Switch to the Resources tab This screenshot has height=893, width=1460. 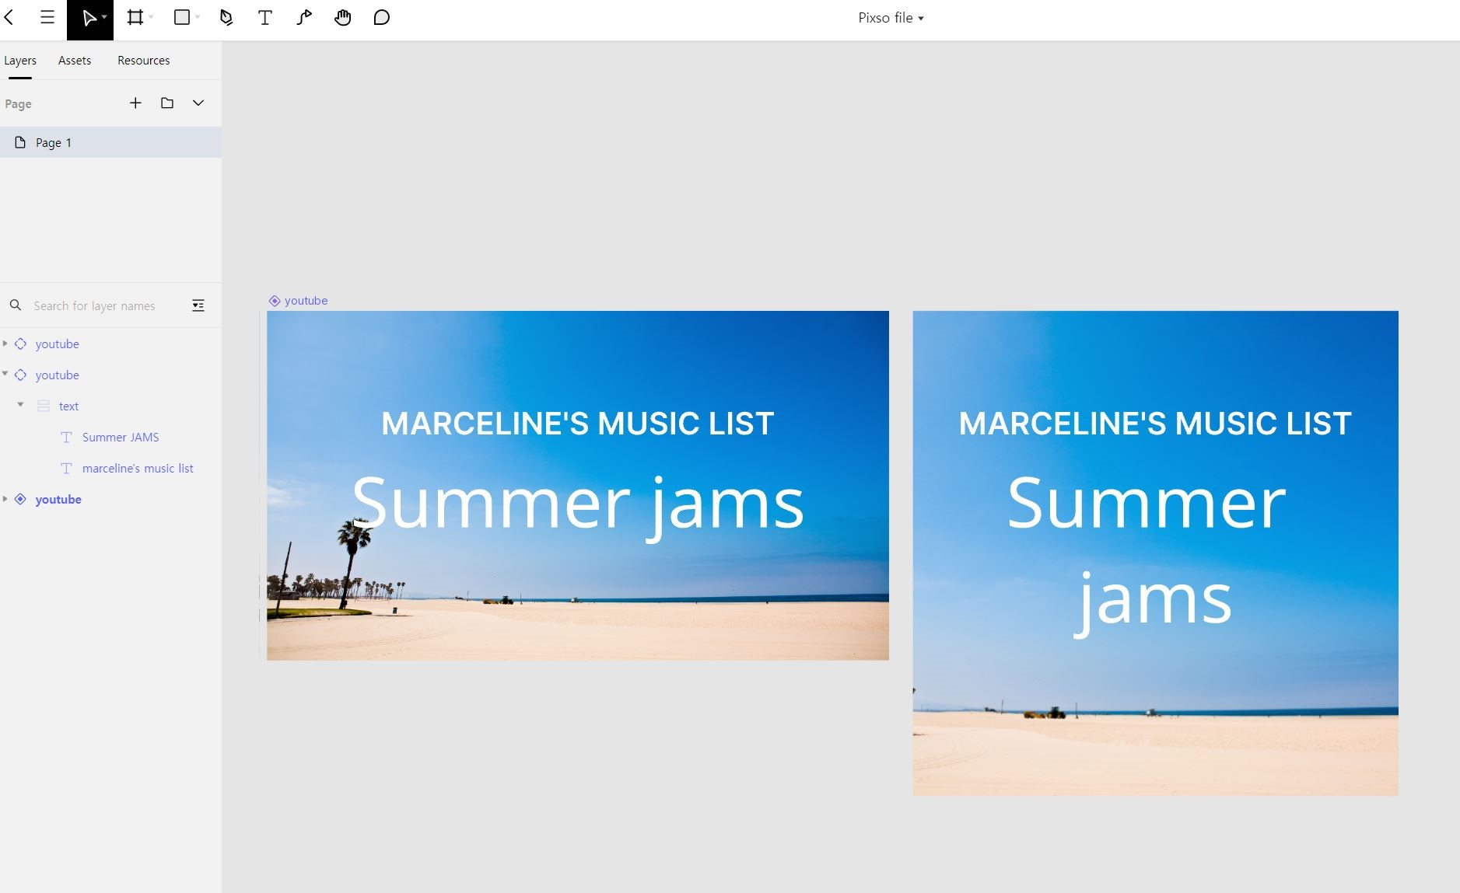144,61
